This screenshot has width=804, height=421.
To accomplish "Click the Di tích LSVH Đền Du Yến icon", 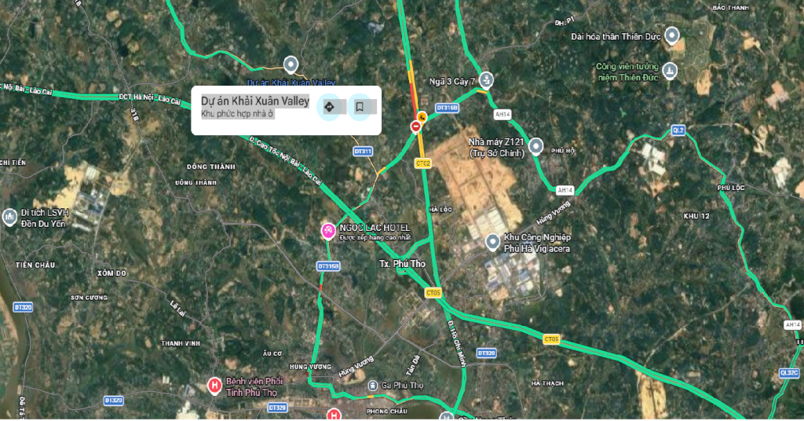I will [9, 218].
